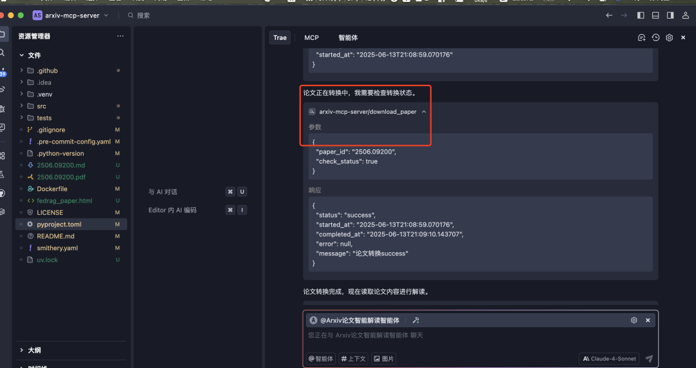This screenshot has height=368, width=696.
Task: Open the Extensions view icon
Action: [x=2, y=155]
